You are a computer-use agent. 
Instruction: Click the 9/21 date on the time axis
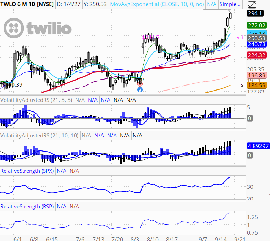click(x=240, y=239)
